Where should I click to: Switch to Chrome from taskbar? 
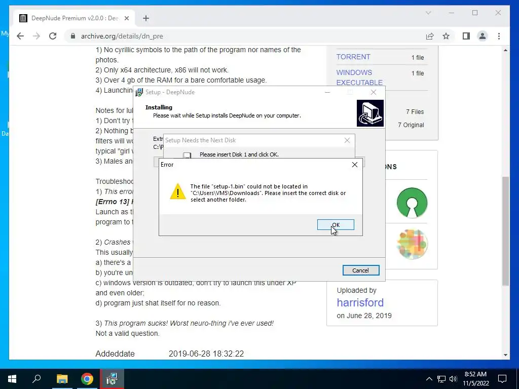pos(87,379)
